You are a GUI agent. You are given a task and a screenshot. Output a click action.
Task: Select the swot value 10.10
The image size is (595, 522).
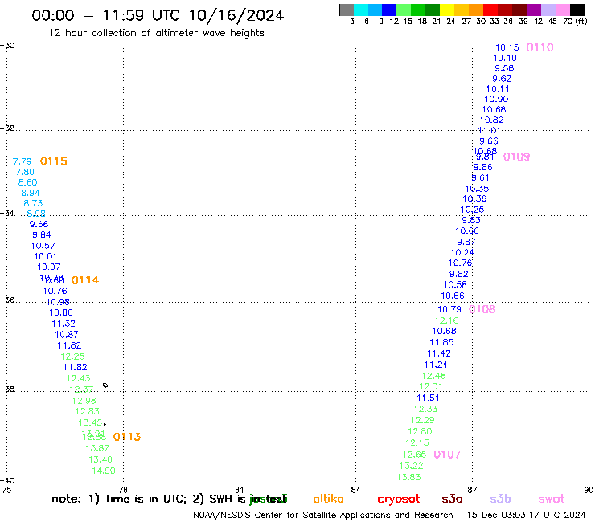click(505, 58)
